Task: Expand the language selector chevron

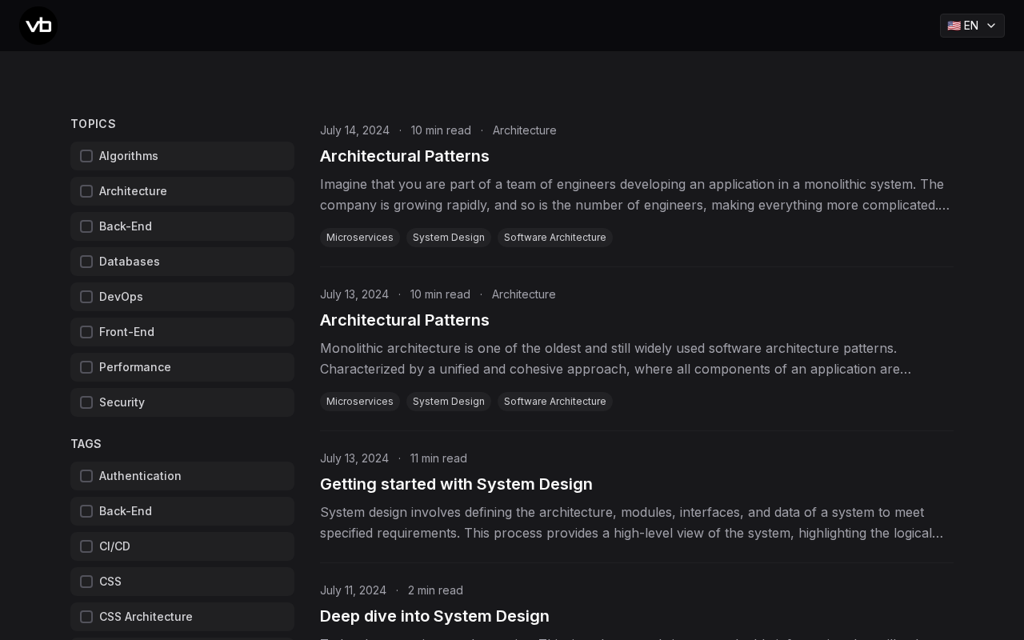Action: [x=991, y=26]
